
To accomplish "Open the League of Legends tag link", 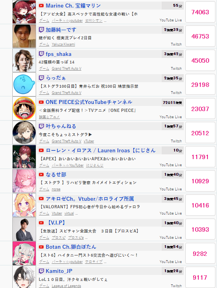I will click(x=66, y=286).
